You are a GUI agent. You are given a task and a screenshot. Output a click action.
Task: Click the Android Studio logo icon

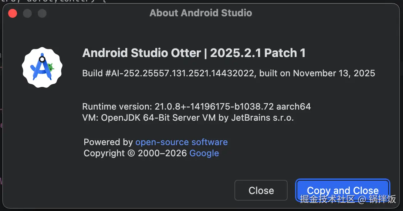(42, 67)
